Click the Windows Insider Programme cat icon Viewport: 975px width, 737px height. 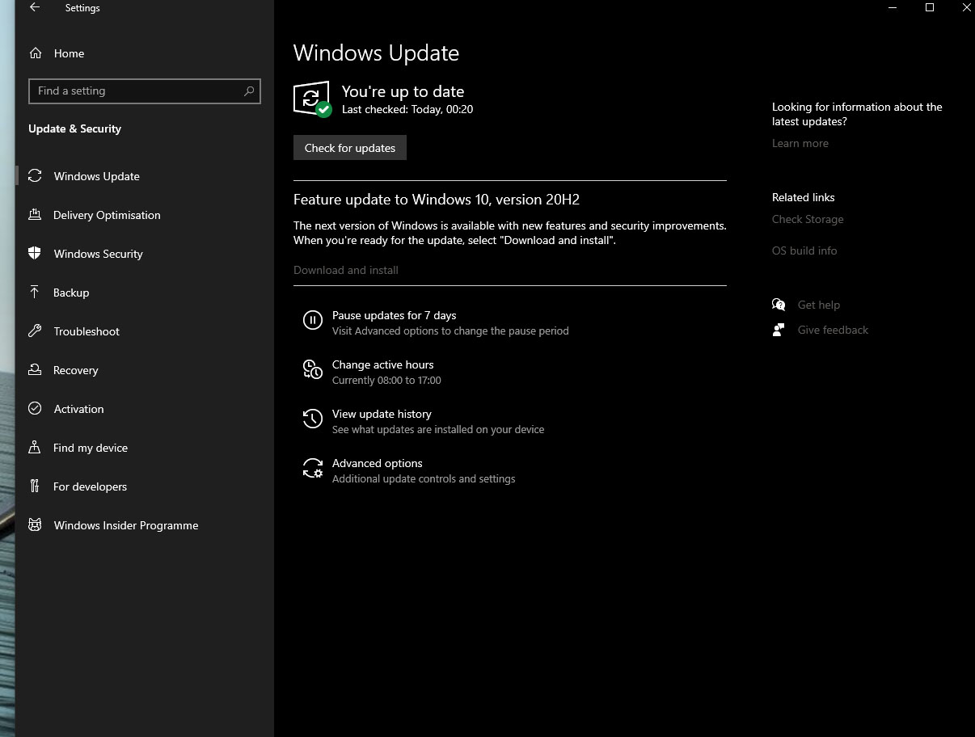[x=35, y=525]
